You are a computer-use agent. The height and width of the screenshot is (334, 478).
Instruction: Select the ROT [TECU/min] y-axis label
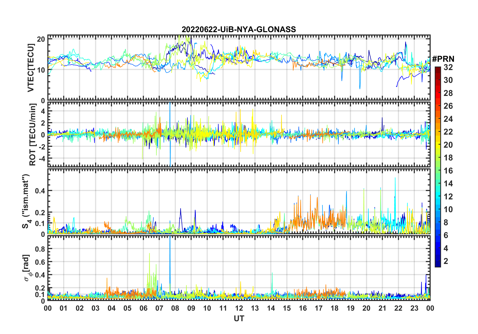tap(32, 135)
